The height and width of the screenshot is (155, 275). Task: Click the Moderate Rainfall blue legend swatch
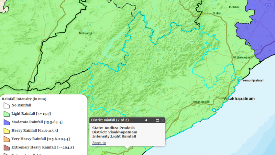pyautogui.click(x=7, y=122)
